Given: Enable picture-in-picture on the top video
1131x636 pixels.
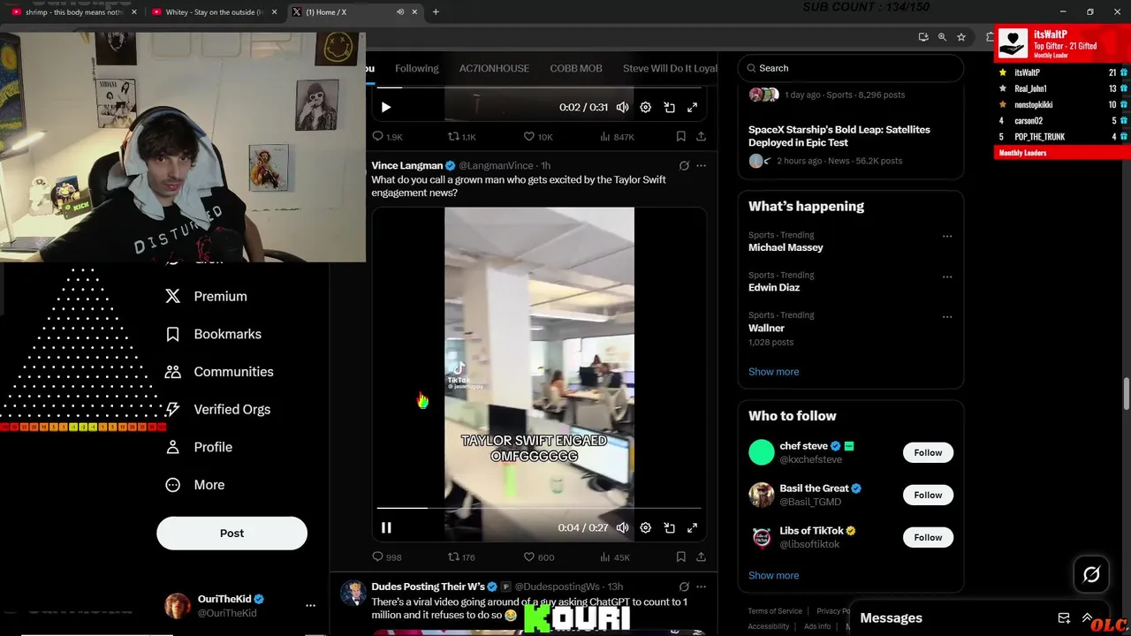Looking at the screenshot, I should (670, 107).
